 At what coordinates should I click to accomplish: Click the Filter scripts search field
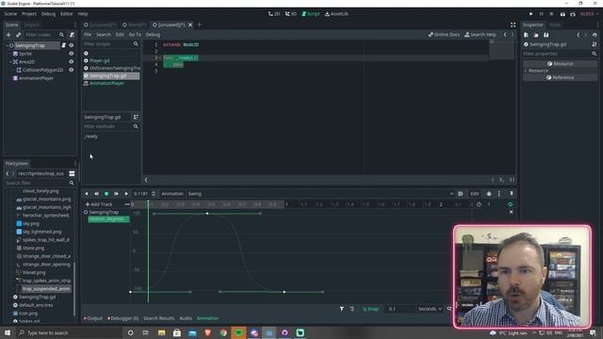111,44
